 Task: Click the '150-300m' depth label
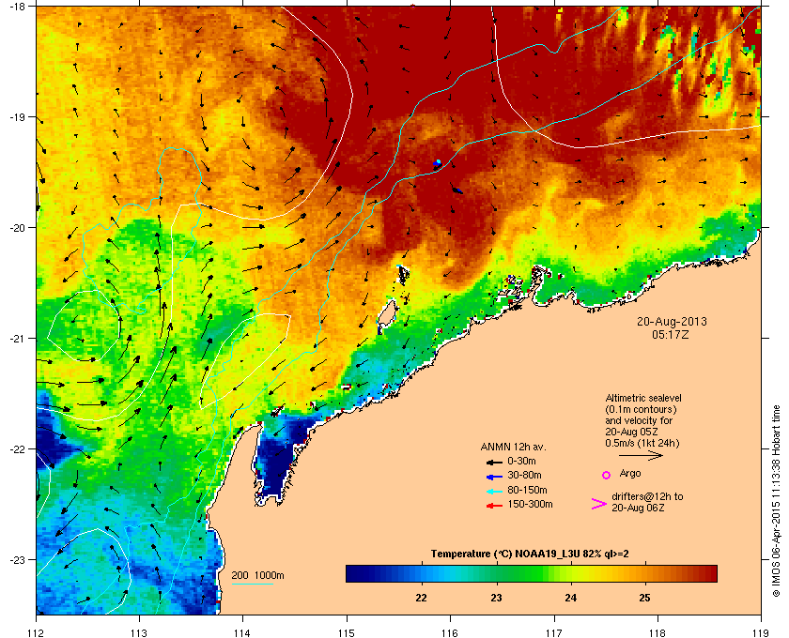click(530, 504)
